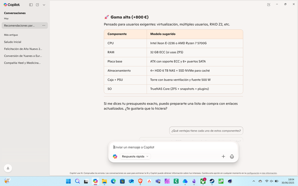Click the muted volume icon in tray
Screen dimensions: 298x186
click(271, 181)
